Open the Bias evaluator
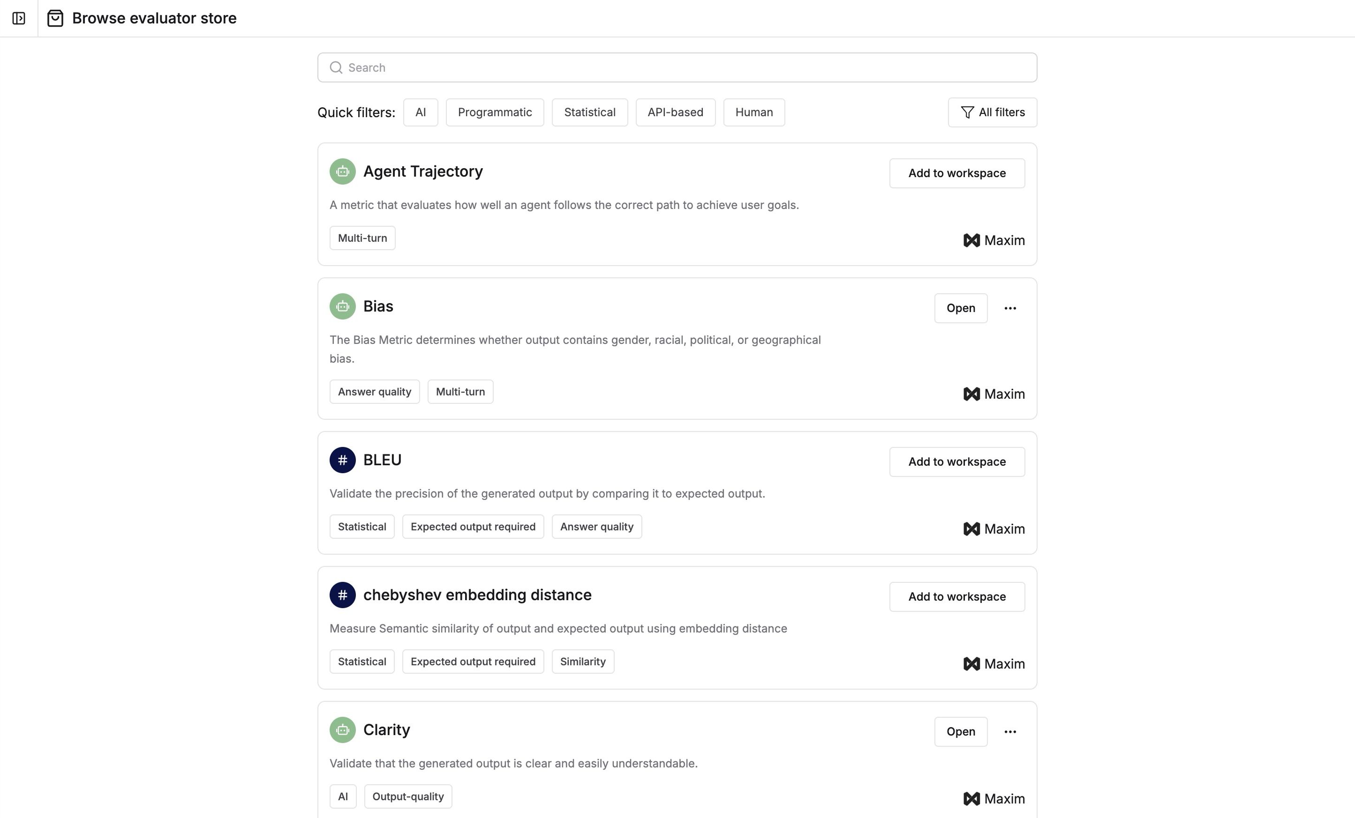This screenshot has height=818, width=1355. [x=960, y=307]
